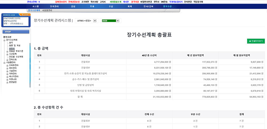Screen dimensions: 267x129
Task: Click the 건물외부 cell in the 총 금액 table
Action: 85,62
